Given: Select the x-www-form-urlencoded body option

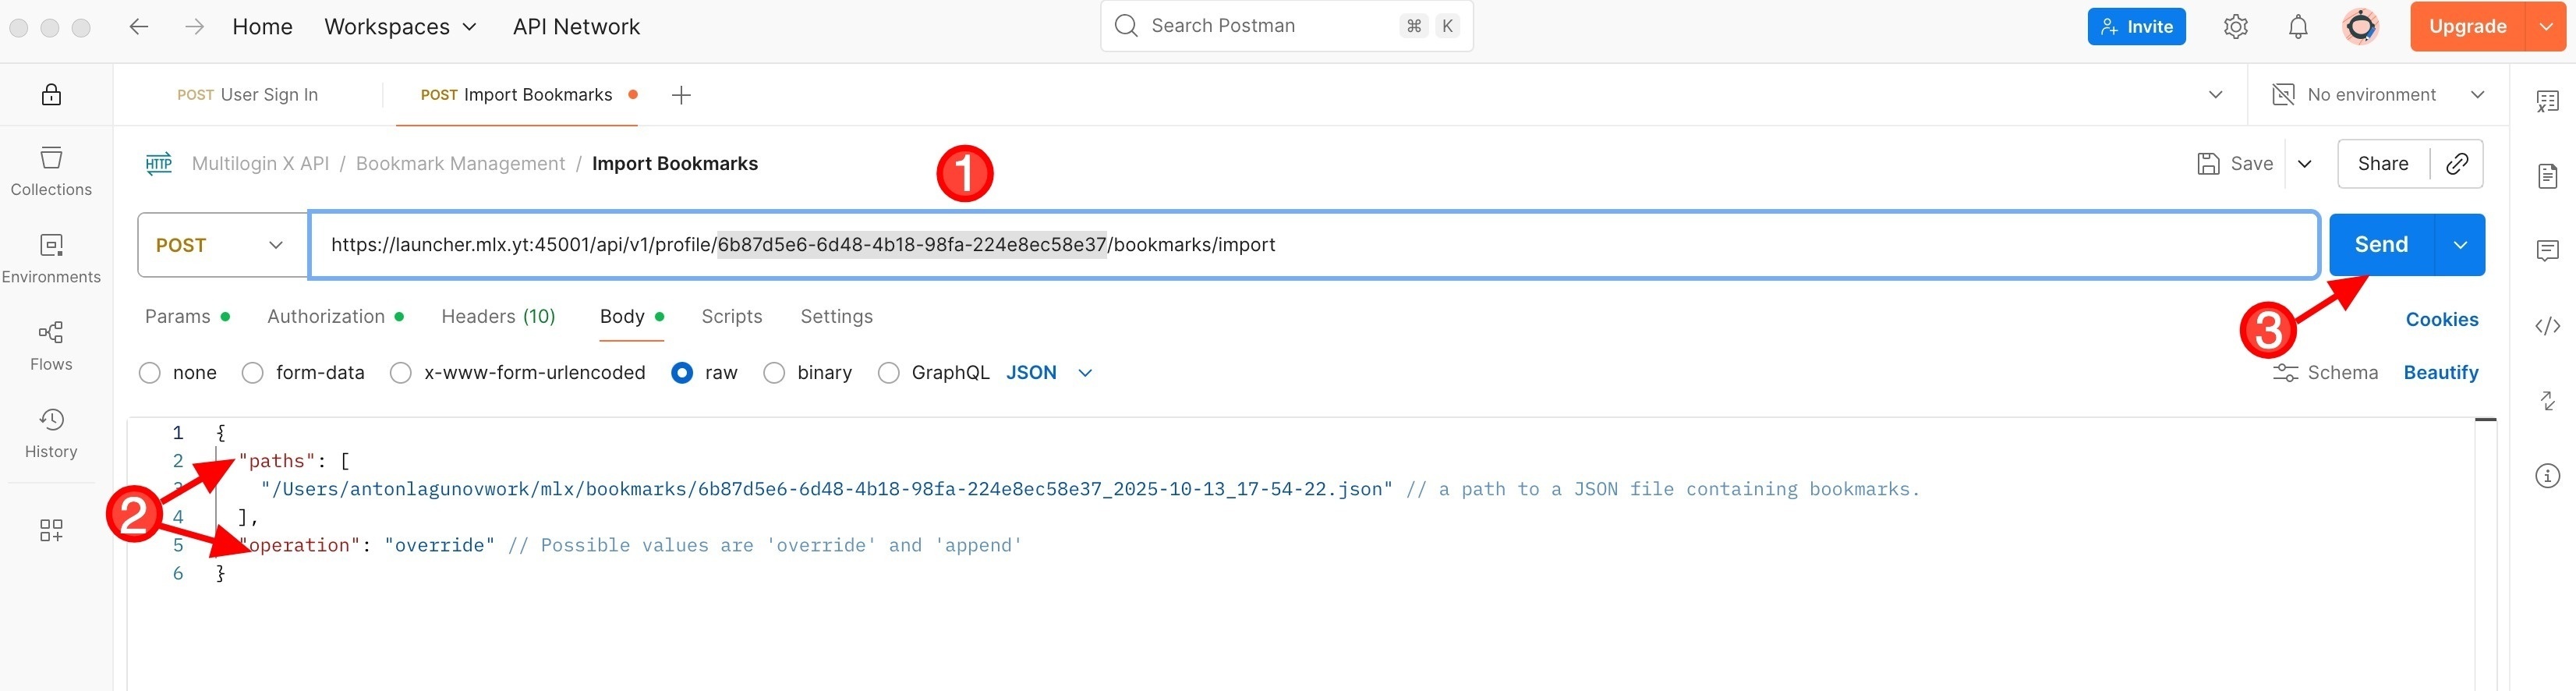Looking at the screenshot, I should (x=401, y=373).
